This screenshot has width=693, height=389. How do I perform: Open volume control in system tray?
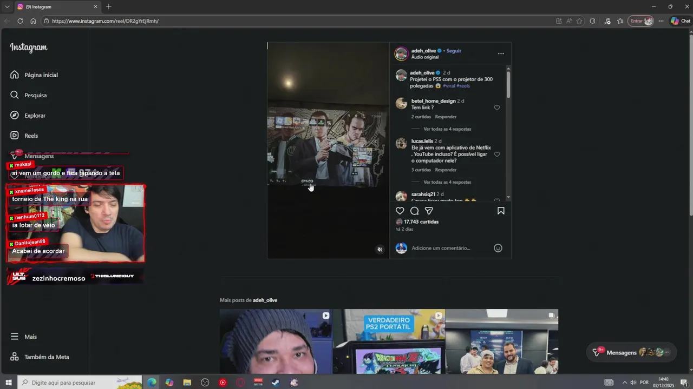click(633, 383)
